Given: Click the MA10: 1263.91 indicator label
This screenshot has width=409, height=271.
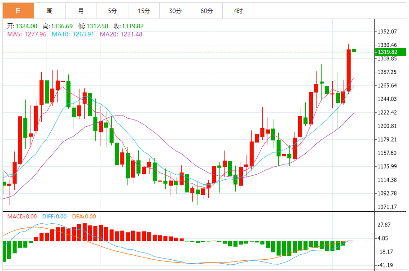Looking at the screenshot, I should [73, 34].
